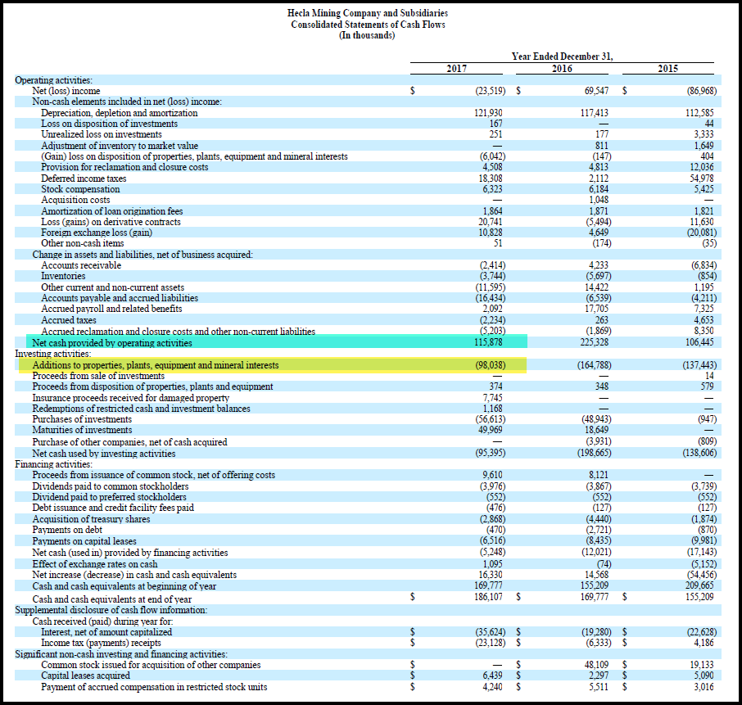Click Dividends paid to common stockholders label
Viewport: 742px width, 705px height.
click(x=111, y=486)
